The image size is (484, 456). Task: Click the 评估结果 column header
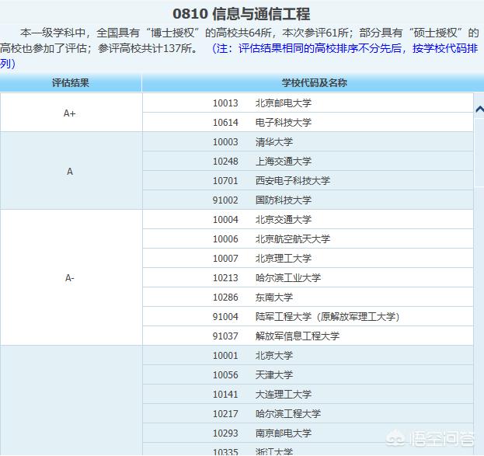[x=71, y=83]
